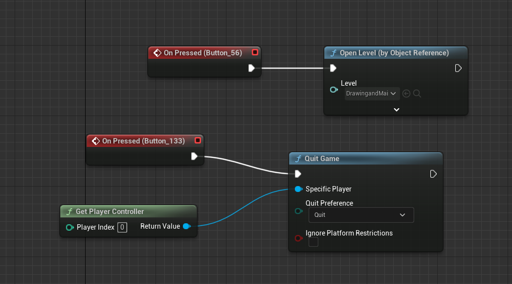Click the function icon on Quit Game node

point(298,159)
